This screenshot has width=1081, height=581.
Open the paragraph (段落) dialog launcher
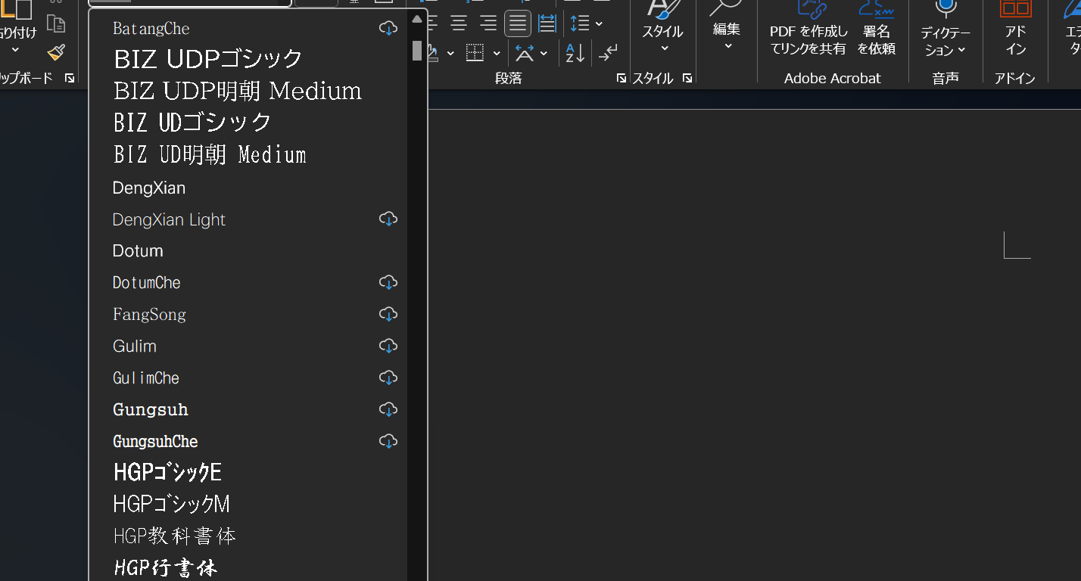point(621,78)
